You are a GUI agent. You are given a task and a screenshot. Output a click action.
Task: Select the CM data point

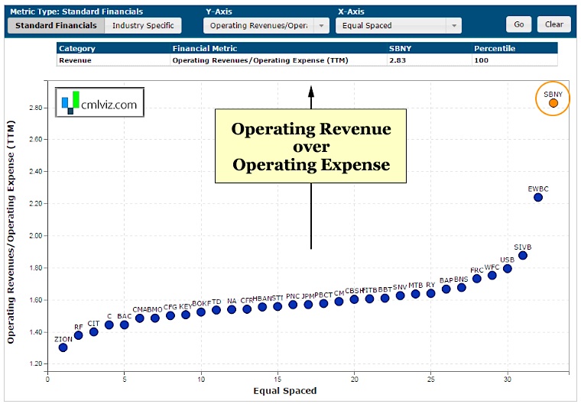point(339,302)
